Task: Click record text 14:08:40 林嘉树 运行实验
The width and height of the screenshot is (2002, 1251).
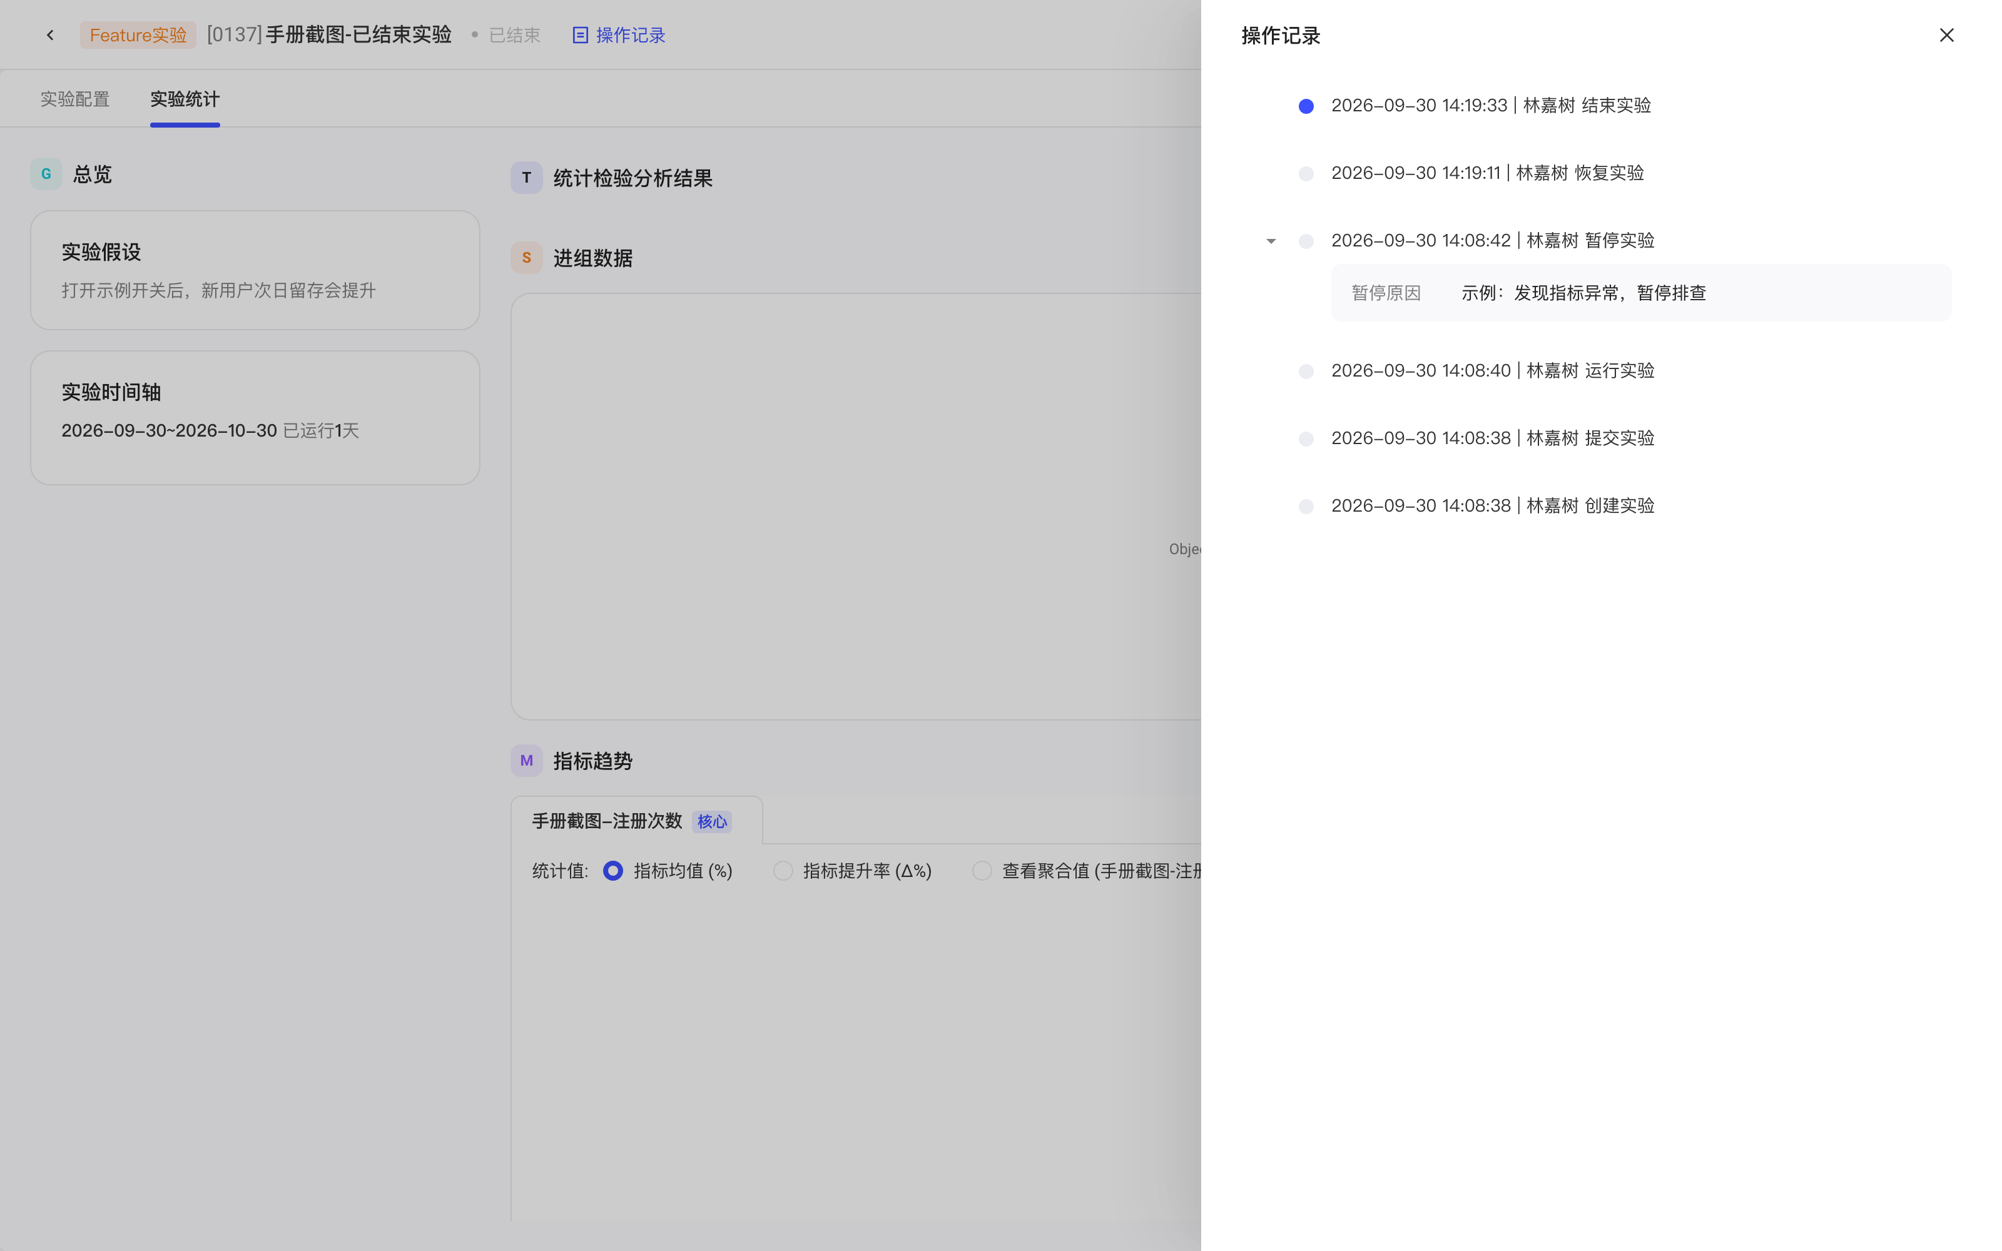Action: click(x=1492, y=370)
